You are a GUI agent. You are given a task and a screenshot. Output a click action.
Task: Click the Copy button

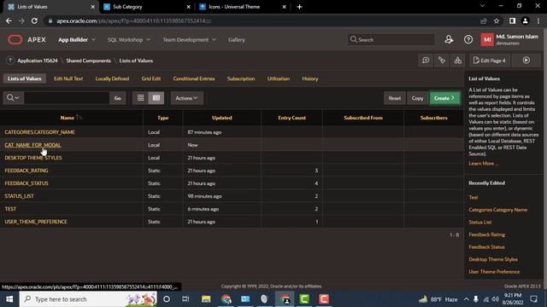tap(417, 98)
